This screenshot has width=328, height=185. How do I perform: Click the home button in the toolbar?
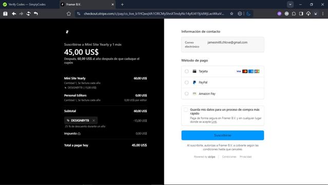[69, 13]
